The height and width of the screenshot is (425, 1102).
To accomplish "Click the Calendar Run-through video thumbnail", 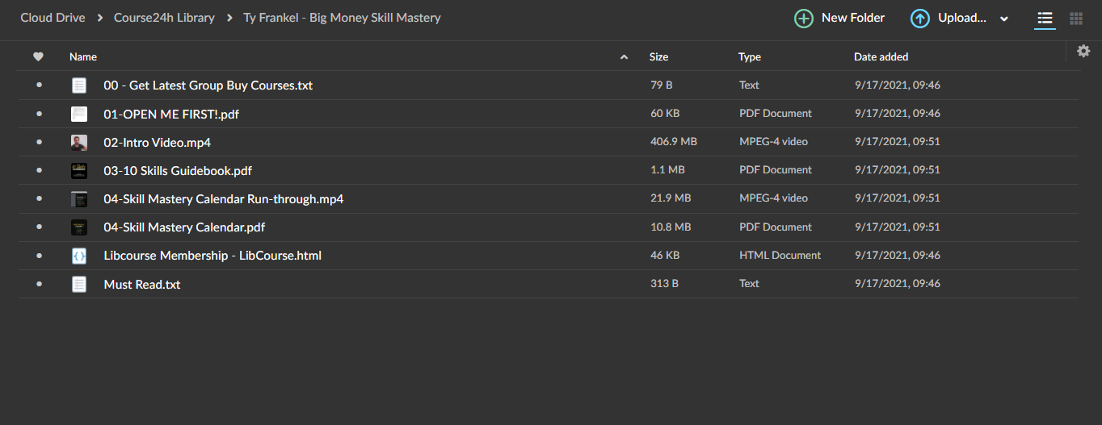I will [x=79, y=199].
